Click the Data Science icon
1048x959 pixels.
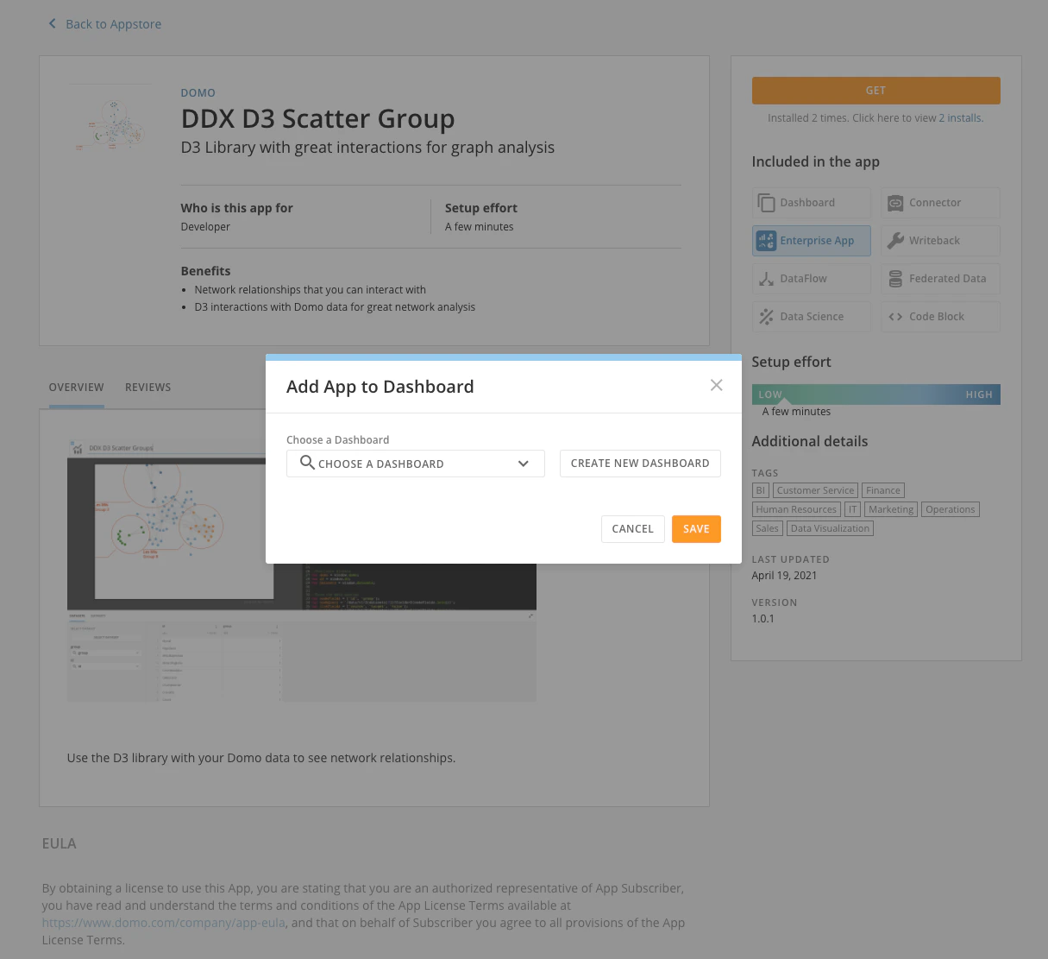(766, 317)
